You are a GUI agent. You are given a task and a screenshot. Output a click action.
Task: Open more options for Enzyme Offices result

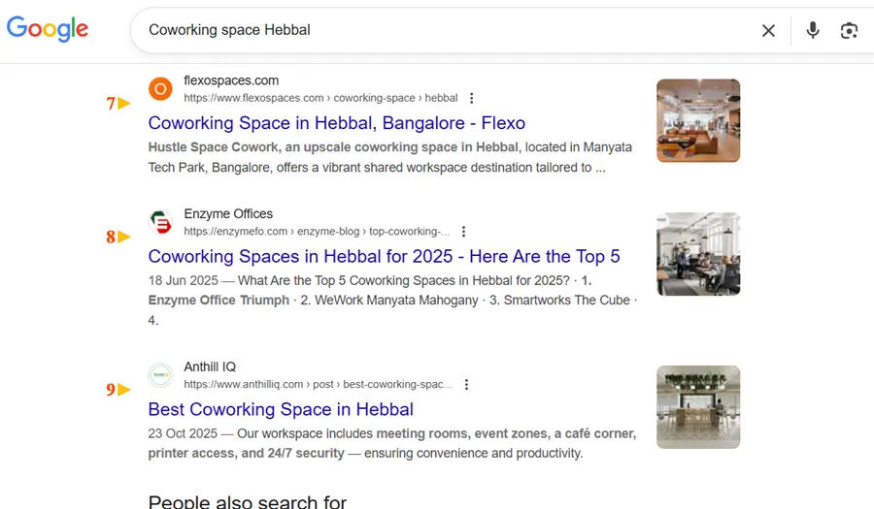coord(463,232)
